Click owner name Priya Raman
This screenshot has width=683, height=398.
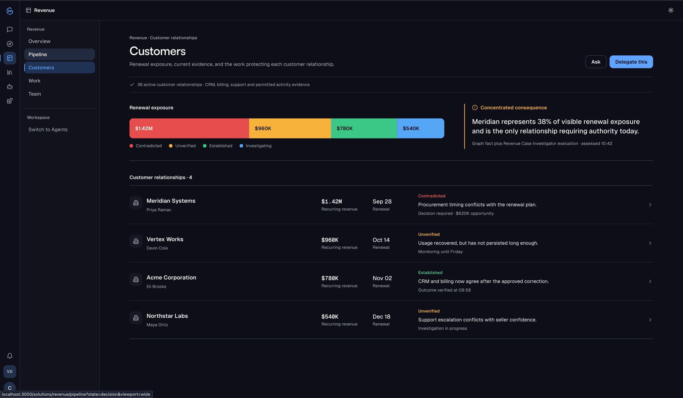tap(159, 210)
